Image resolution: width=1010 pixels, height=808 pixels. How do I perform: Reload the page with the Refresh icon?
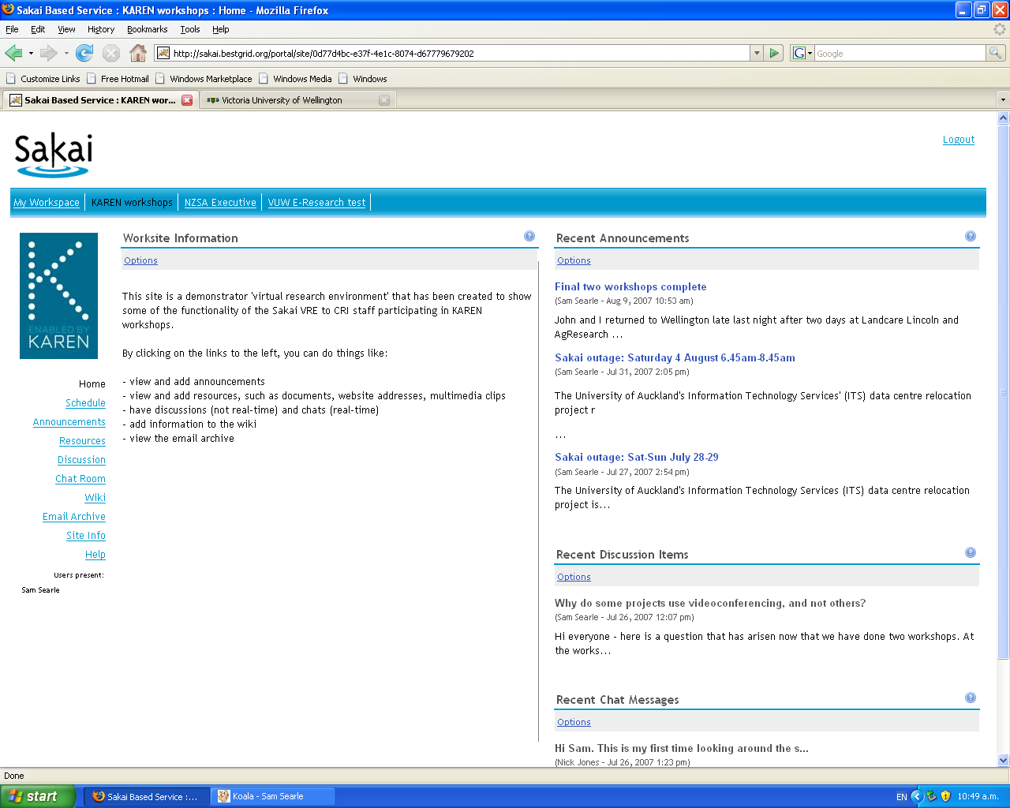pyautogui.click(x=84, y=53)
